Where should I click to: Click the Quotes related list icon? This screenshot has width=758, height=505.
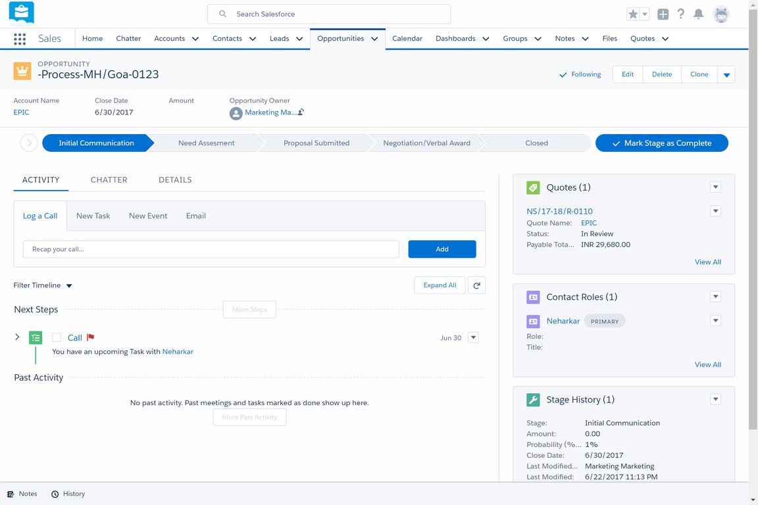(533, 187)
